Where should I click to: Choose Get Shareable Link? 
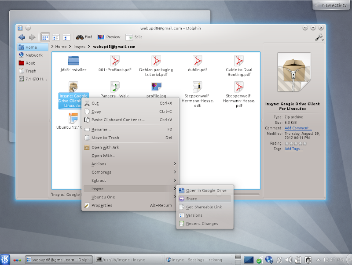click(205, 207)
